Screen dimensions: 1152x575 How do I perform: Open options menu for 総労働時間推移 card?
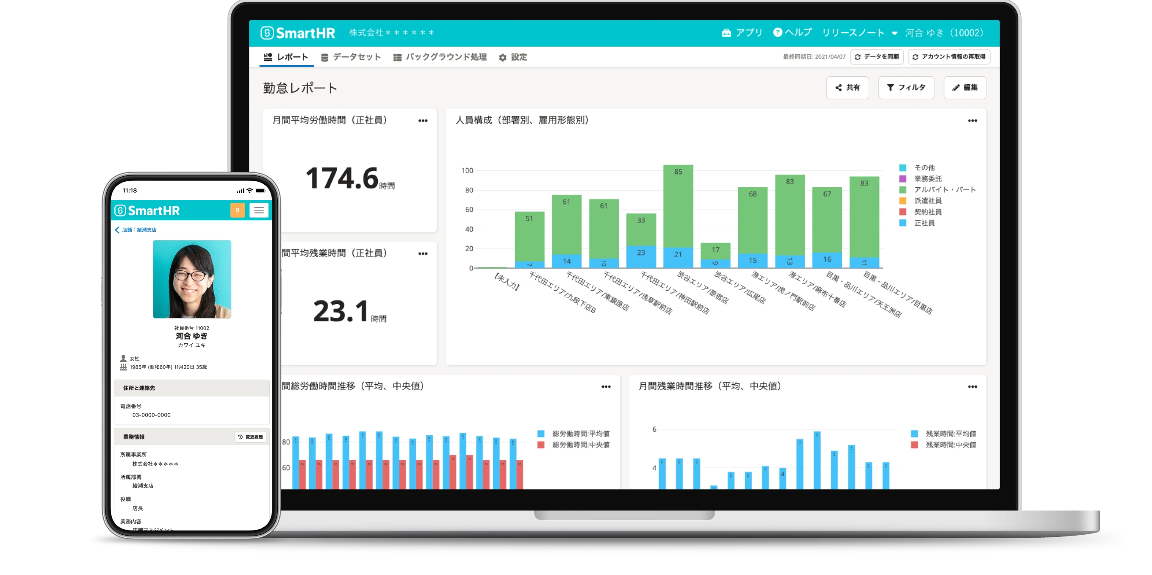click(606, 386)
